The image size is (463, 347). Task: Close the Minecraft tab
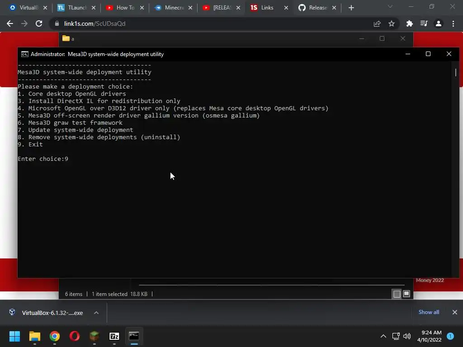coord(190,8)
